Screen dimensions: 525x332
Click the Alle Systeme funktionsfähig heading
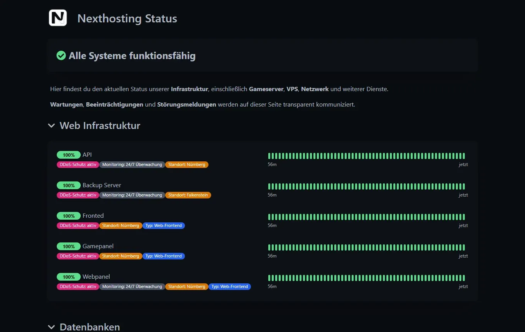(x=132, y=56)
